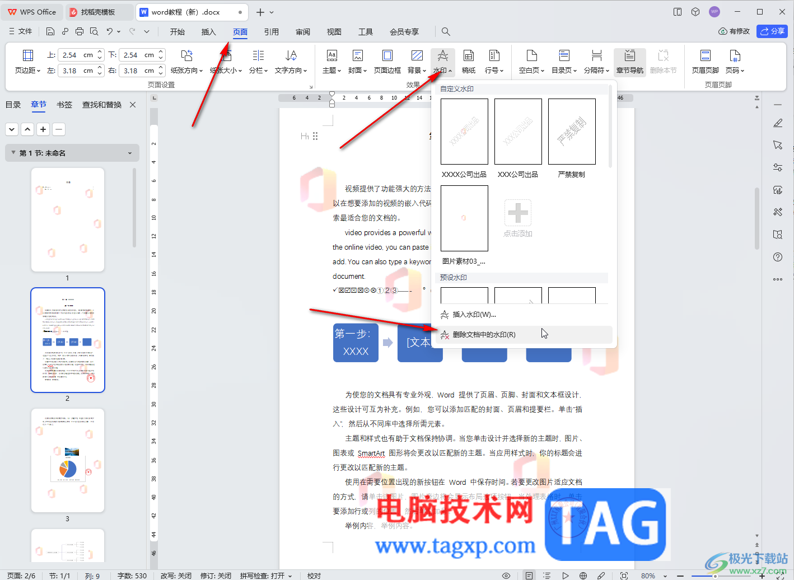Screen dimensions: 794x580
Task: Select the pen tool in the right sidebar
Action: click(778, 123)
